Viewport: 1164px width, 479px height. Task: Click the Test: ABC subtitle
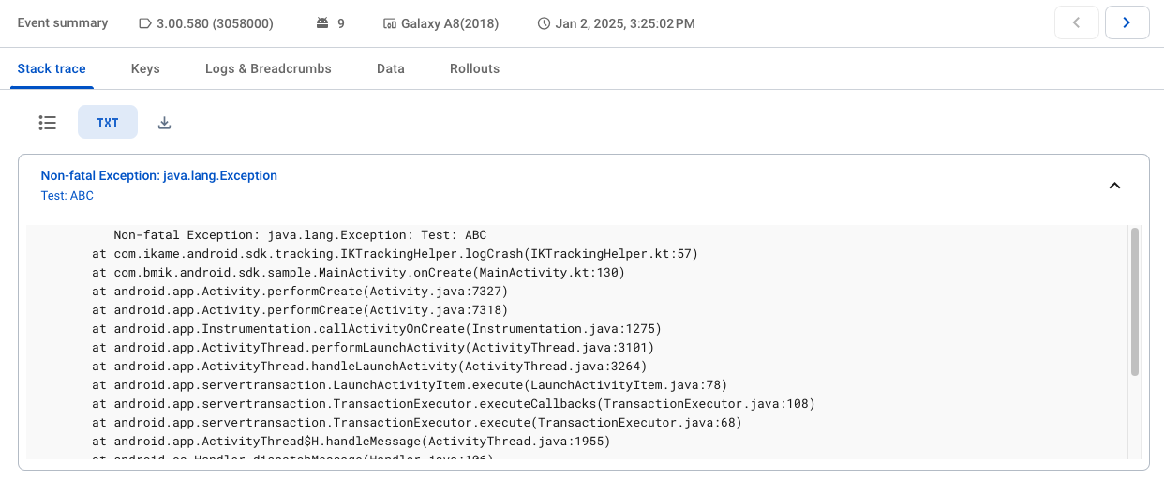point(67,196)
